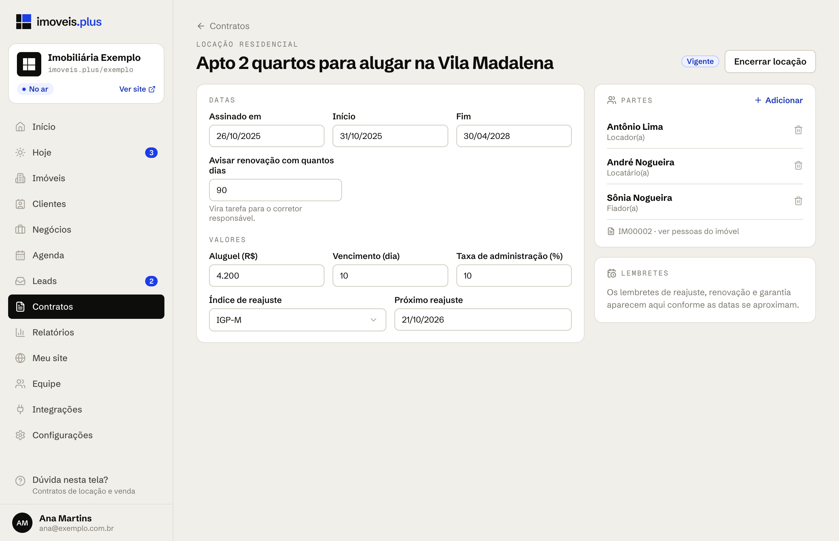The height and width of the screenshot is (541, 839).
Task: Click the back arrow to Contratos
Action: pos(201,26)
